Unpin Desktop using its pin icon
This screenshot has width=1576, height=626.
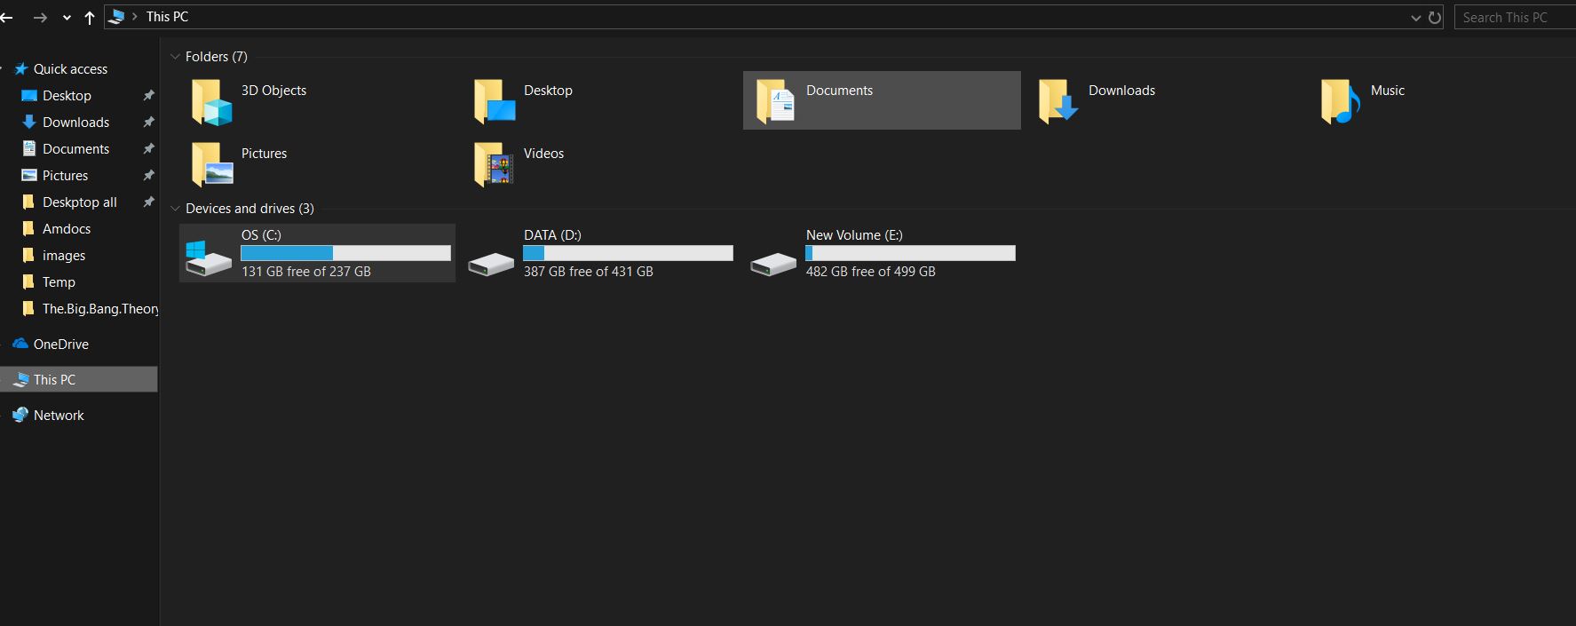click(148, 95)
